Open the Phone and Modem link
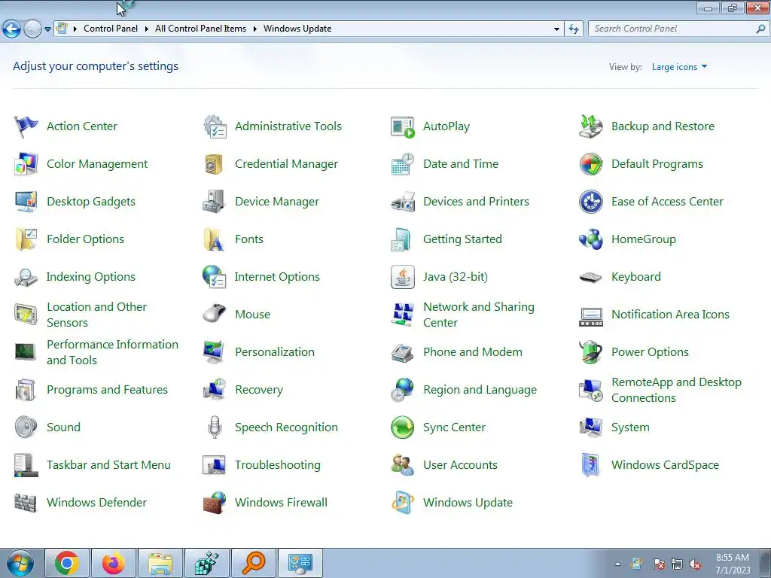 (x=473, y=352)
